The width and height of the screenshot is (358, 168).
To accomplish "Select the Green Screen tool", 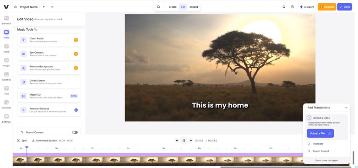I will [x=49, y=82].
